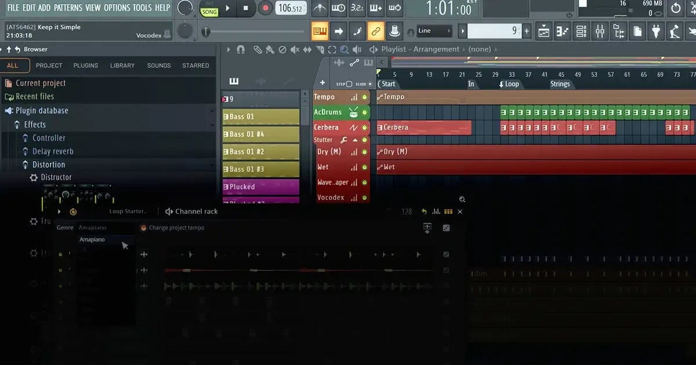696x365 pixels.
Task: Toggle the 3-2-1 countdown before recording
Action: click(x=357, y=8)
